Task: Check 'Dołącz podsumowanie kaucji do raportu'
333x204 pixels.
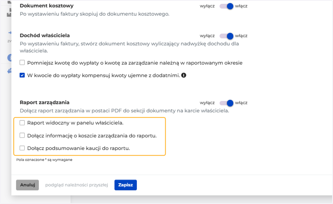Action: click(22, 148)
